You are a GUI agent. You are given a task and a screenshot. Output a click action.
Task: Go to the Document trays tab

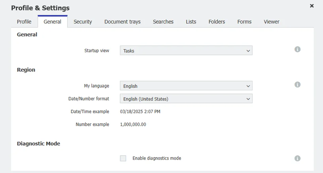123,22
